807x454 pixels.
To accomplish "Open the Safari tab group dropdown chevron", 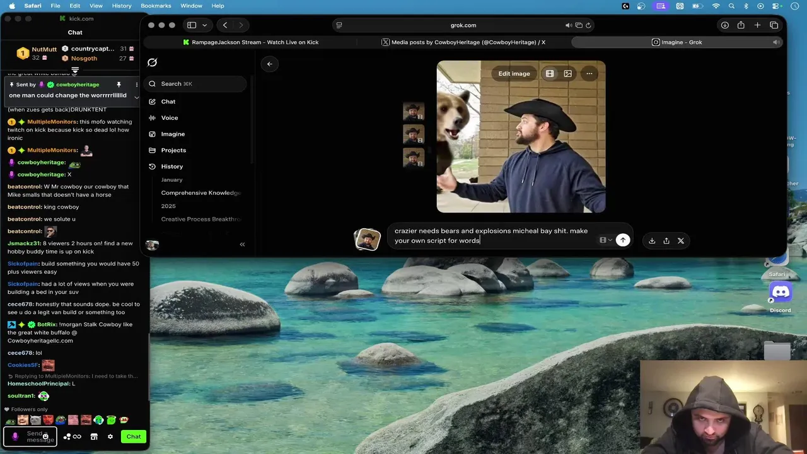I will coord(204,25).
